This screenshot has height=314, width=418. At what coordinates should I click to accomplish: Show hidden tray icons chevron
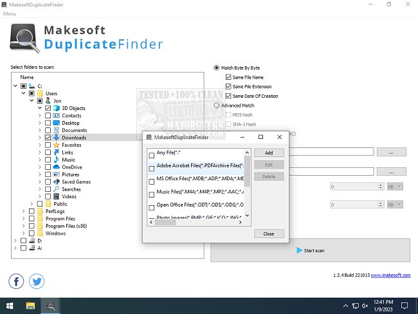coord(345,306)
